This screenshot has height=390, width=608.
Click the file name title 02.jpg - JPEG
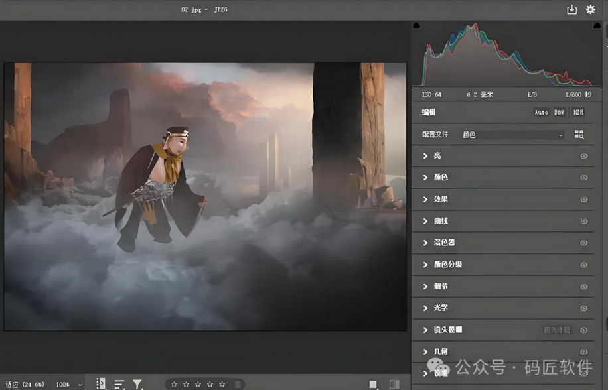(204, 9)
